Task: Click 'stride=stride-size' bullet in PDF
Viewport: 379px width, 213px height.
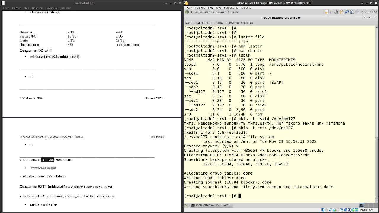Action: coord(43,204)
